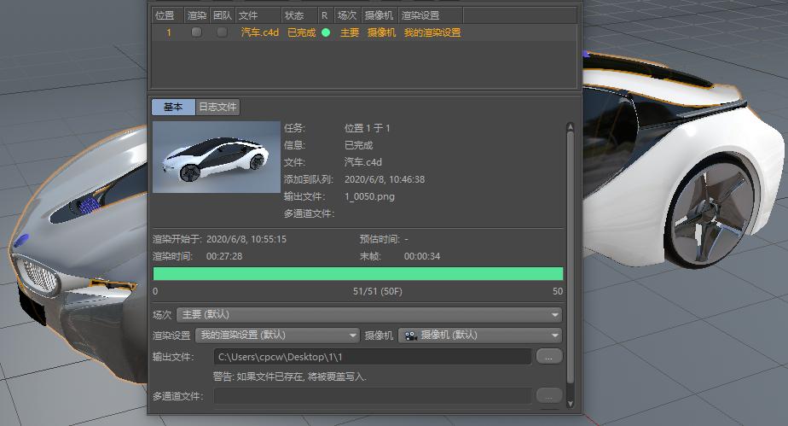Select the 汽车.c4d file in queue
Image resolution: width=788 pixels, height=426 pixels.
[x=259, y=32]
